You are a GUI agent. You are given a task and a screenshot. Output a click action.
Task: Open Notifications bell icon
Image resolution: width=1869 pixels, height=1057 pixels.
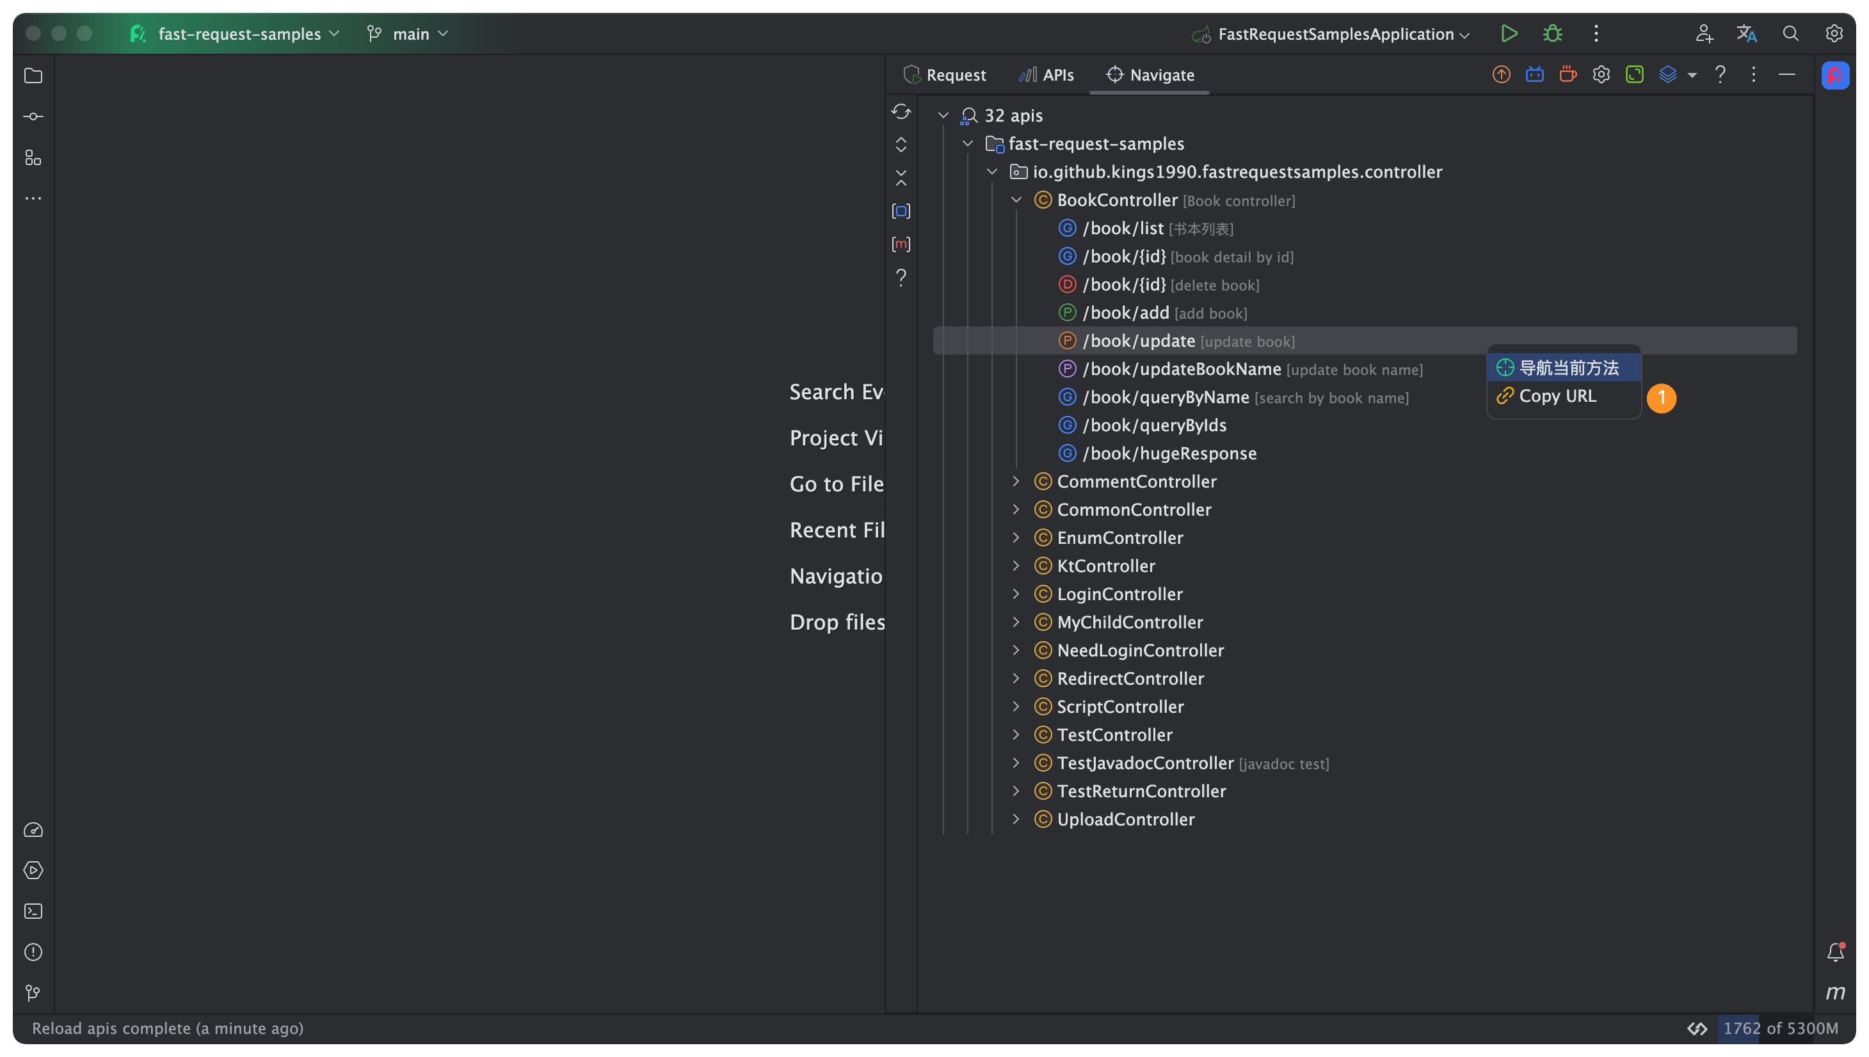click(x=1835, y=951)
